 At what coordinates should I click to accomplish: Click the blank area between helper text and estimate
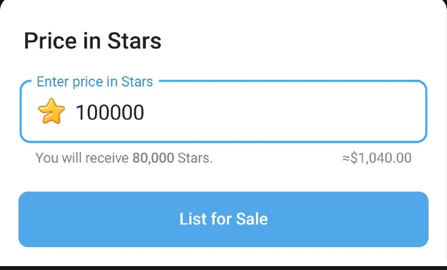coord(277,158)
